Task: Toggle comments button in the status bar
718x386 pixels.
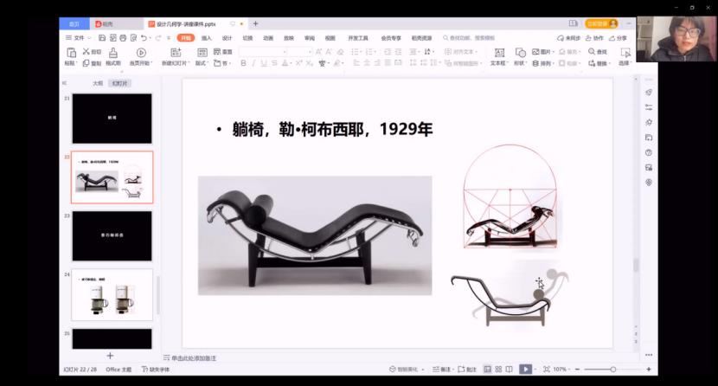Action: click(x=467, y=369)
